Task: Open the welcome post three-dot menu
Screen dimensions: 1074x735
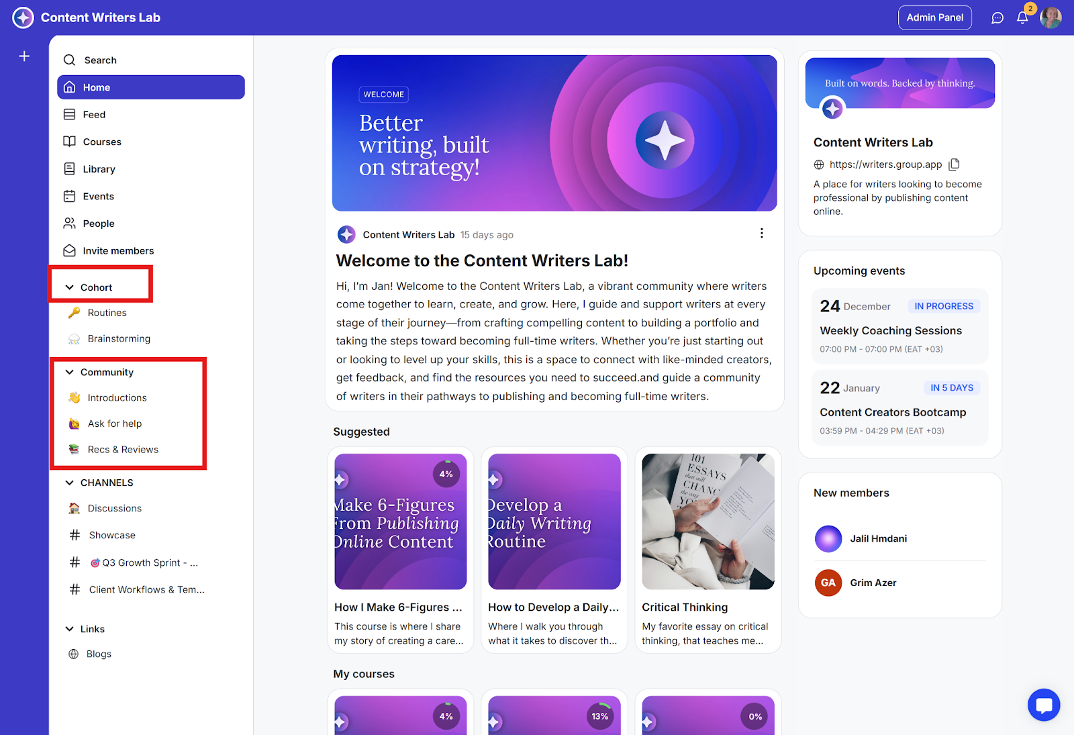Action: [761, 234]
